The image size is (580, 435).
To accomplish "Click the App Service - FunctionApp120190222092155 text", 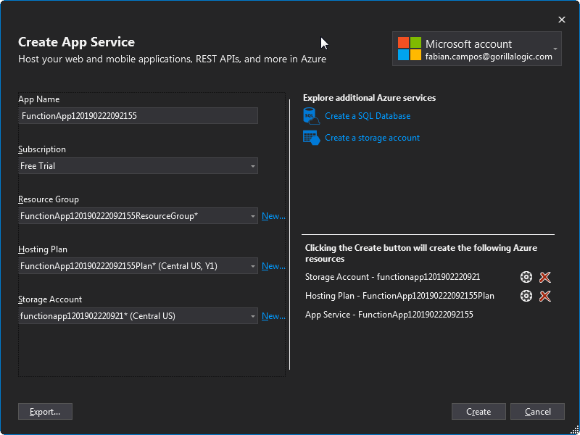I will coord(389,315).
